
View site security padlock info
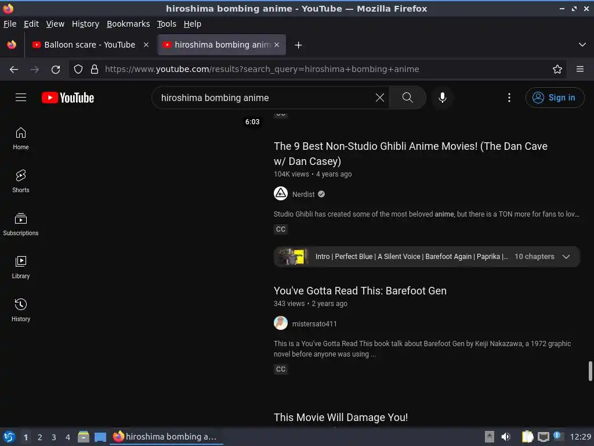(x=95, y=69)
